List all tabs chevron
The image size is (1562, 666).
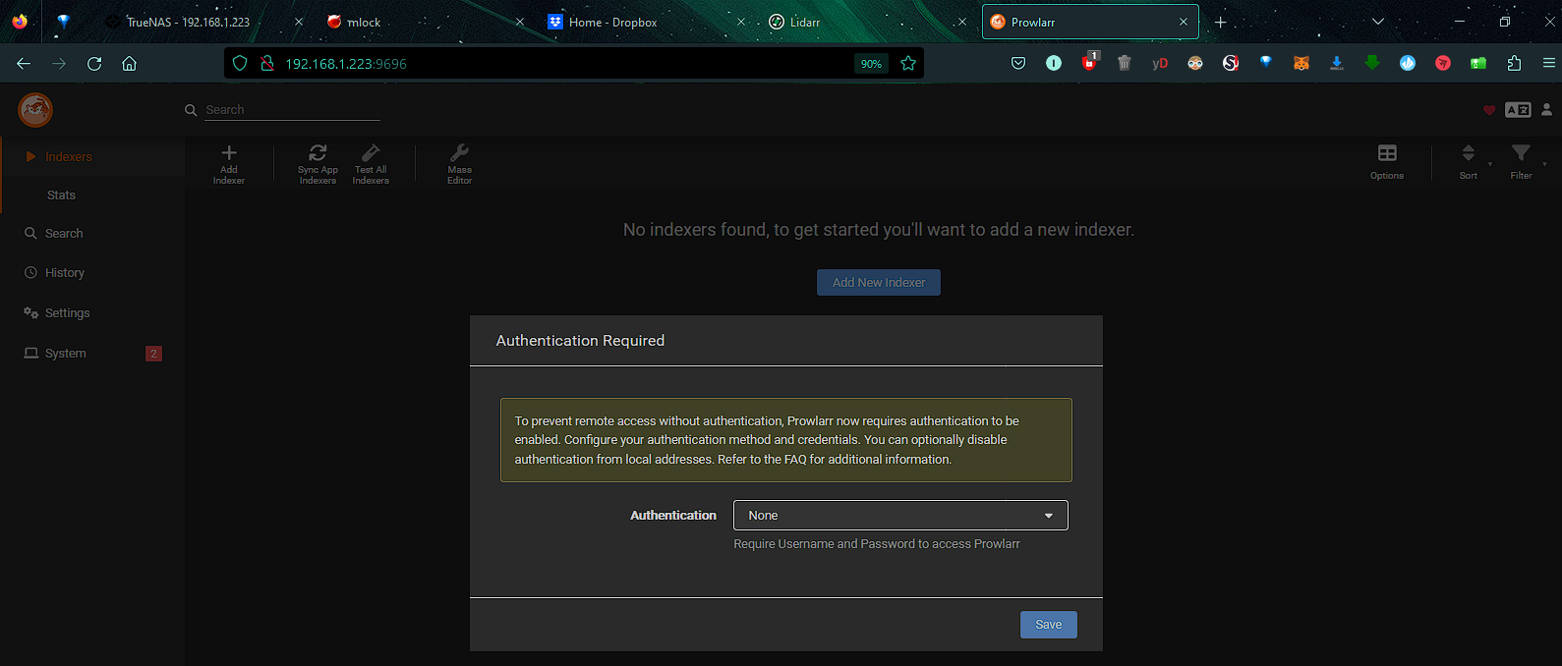coord(1378,22)
